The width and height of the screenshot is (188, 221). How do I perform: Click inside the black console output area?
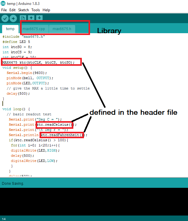[94, 202]
